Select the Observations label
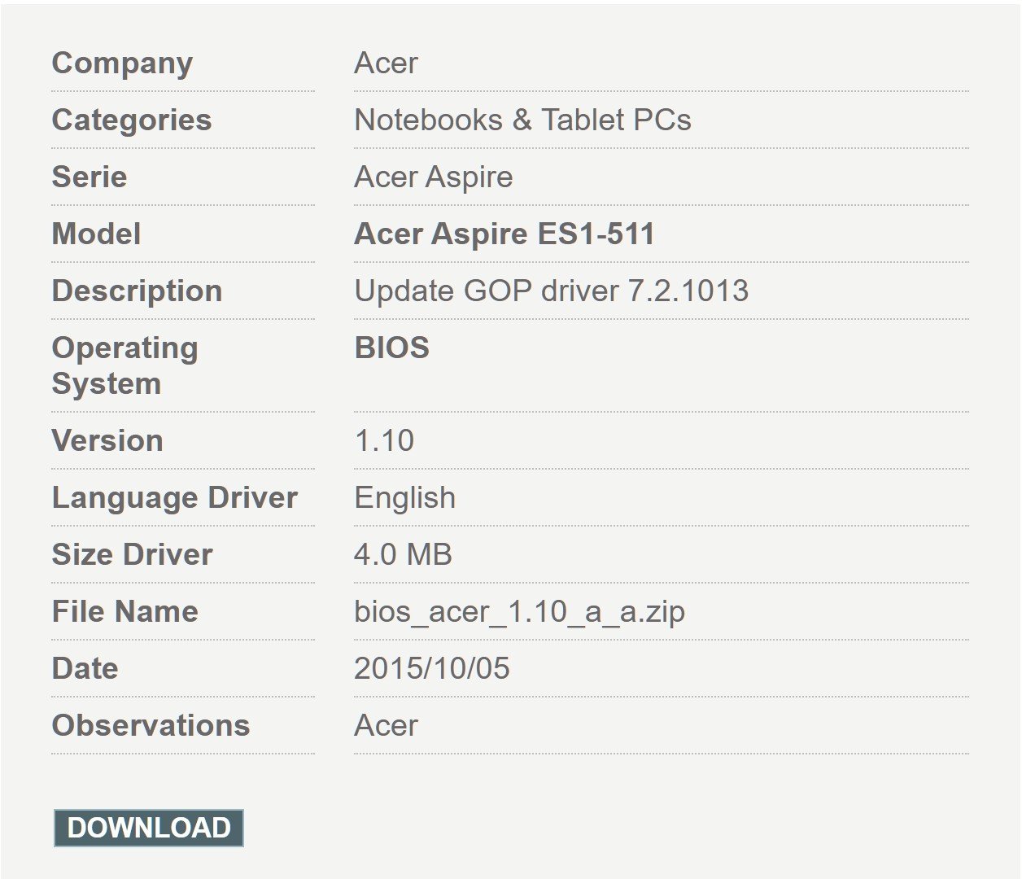1022x879 pixels. click(x=151, y=725)
